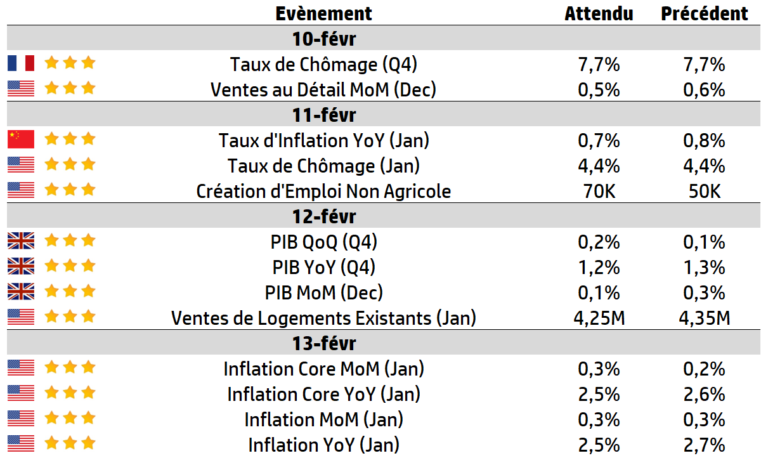Click the 70K expected value
The width and height of the screenshot is (761, 458).
[599, 191]
